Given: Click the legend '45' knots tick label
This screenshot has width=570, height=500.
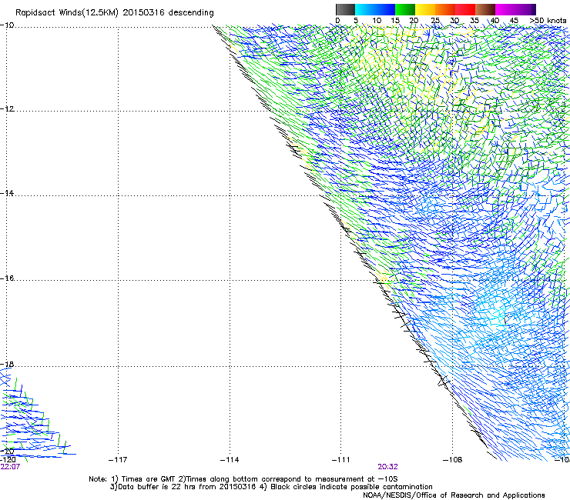Looking at the screenshot, I should [514, 20].
